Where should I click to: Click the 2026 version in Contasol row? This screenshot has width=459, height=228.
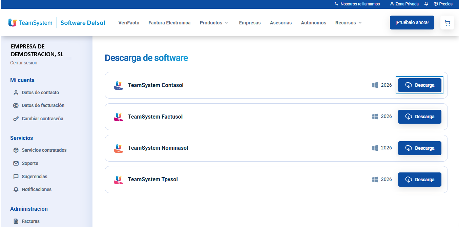(387, 85)
